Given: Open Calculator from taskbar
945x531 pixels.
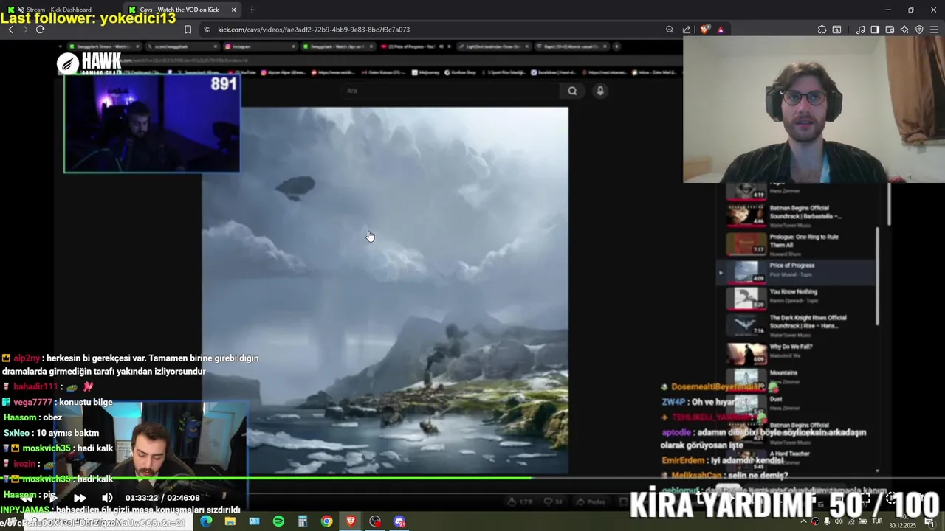Looking at the screenshot, I should point(303,521).
